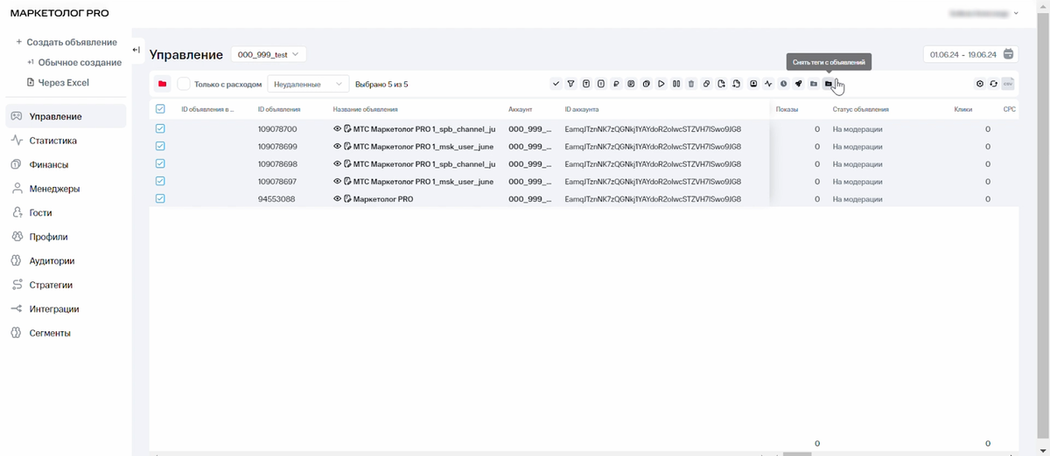Select 'Через Excel' creation option
This screenshot has width=1050, height=456.
tap(58, 83)
